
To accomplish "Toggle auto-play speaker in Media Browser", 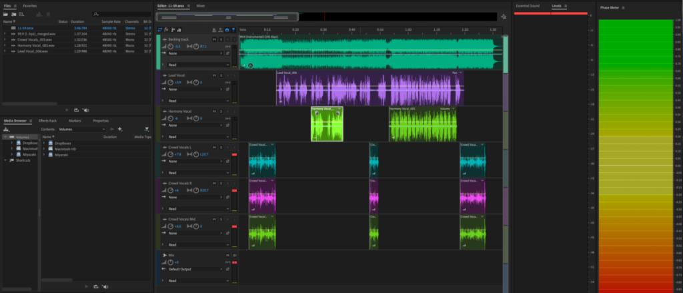I will point(105,286).
